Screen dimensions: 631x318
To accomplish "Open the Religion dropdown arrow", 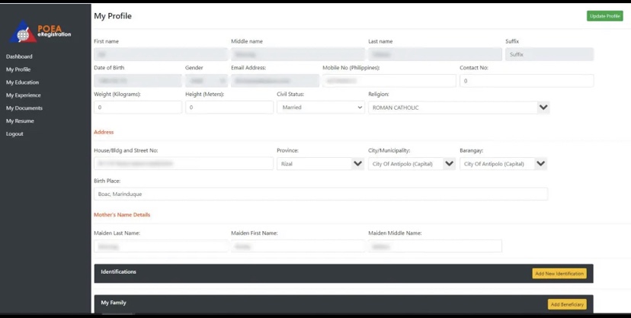I will [x=543, y=108].
